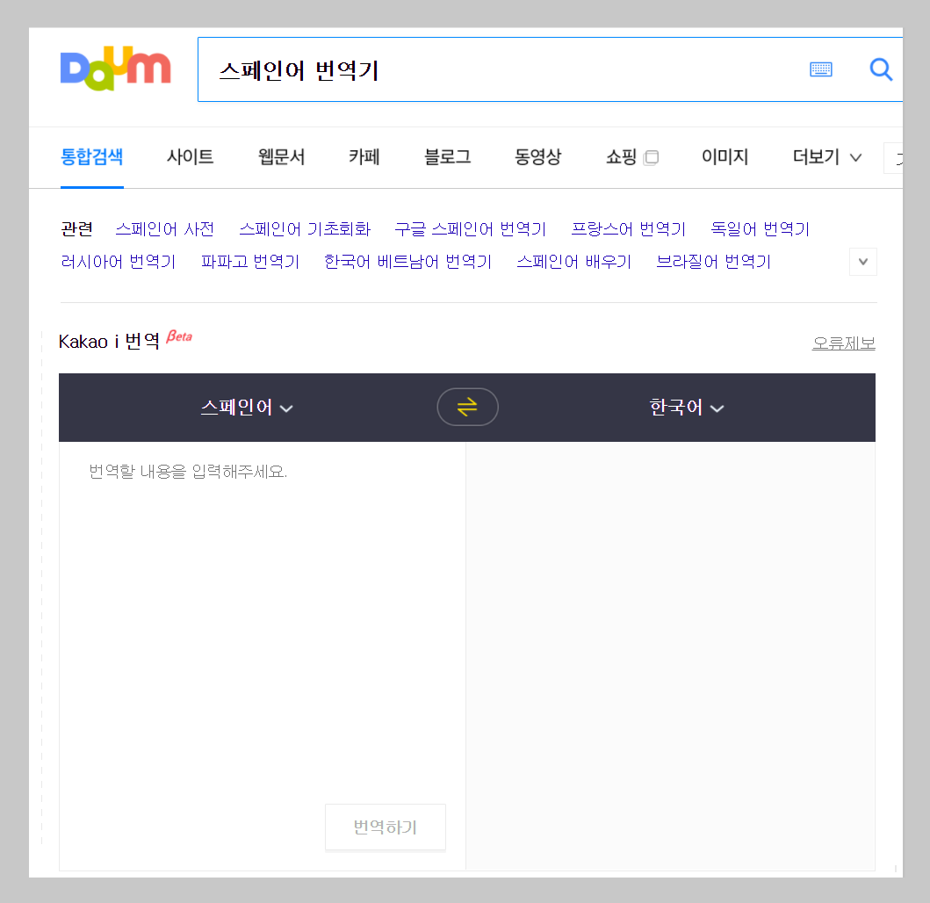Click the 오류제보 link
The image size is (930, 903).
point(843,343)
